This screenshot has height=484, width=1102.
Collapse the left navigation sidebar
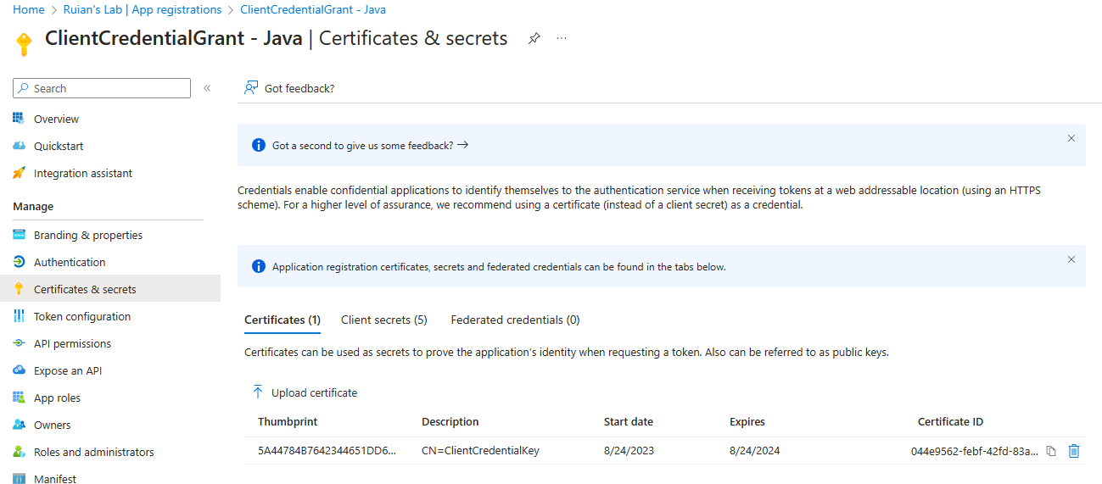(207, 88)
